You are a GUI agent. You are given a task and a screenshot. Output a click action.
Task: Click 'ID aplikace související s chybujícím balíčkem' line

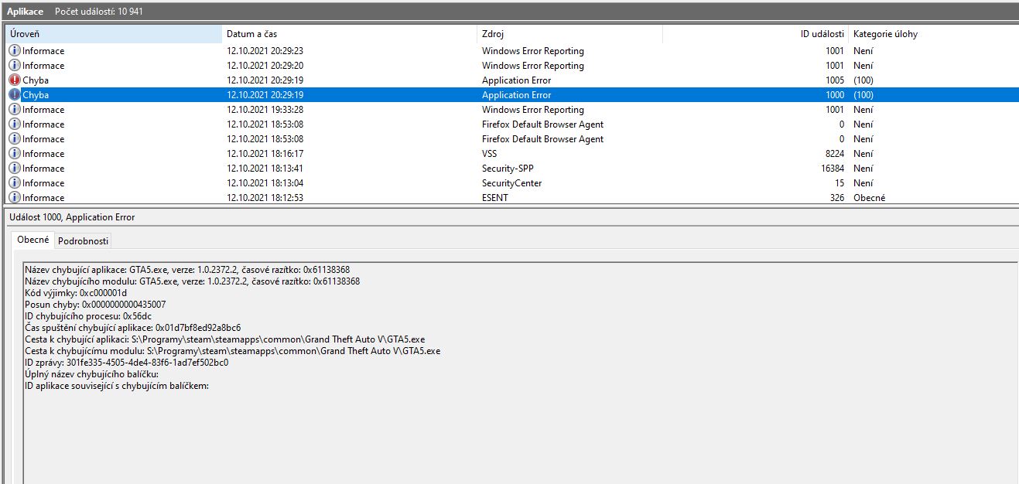(117, 385)
